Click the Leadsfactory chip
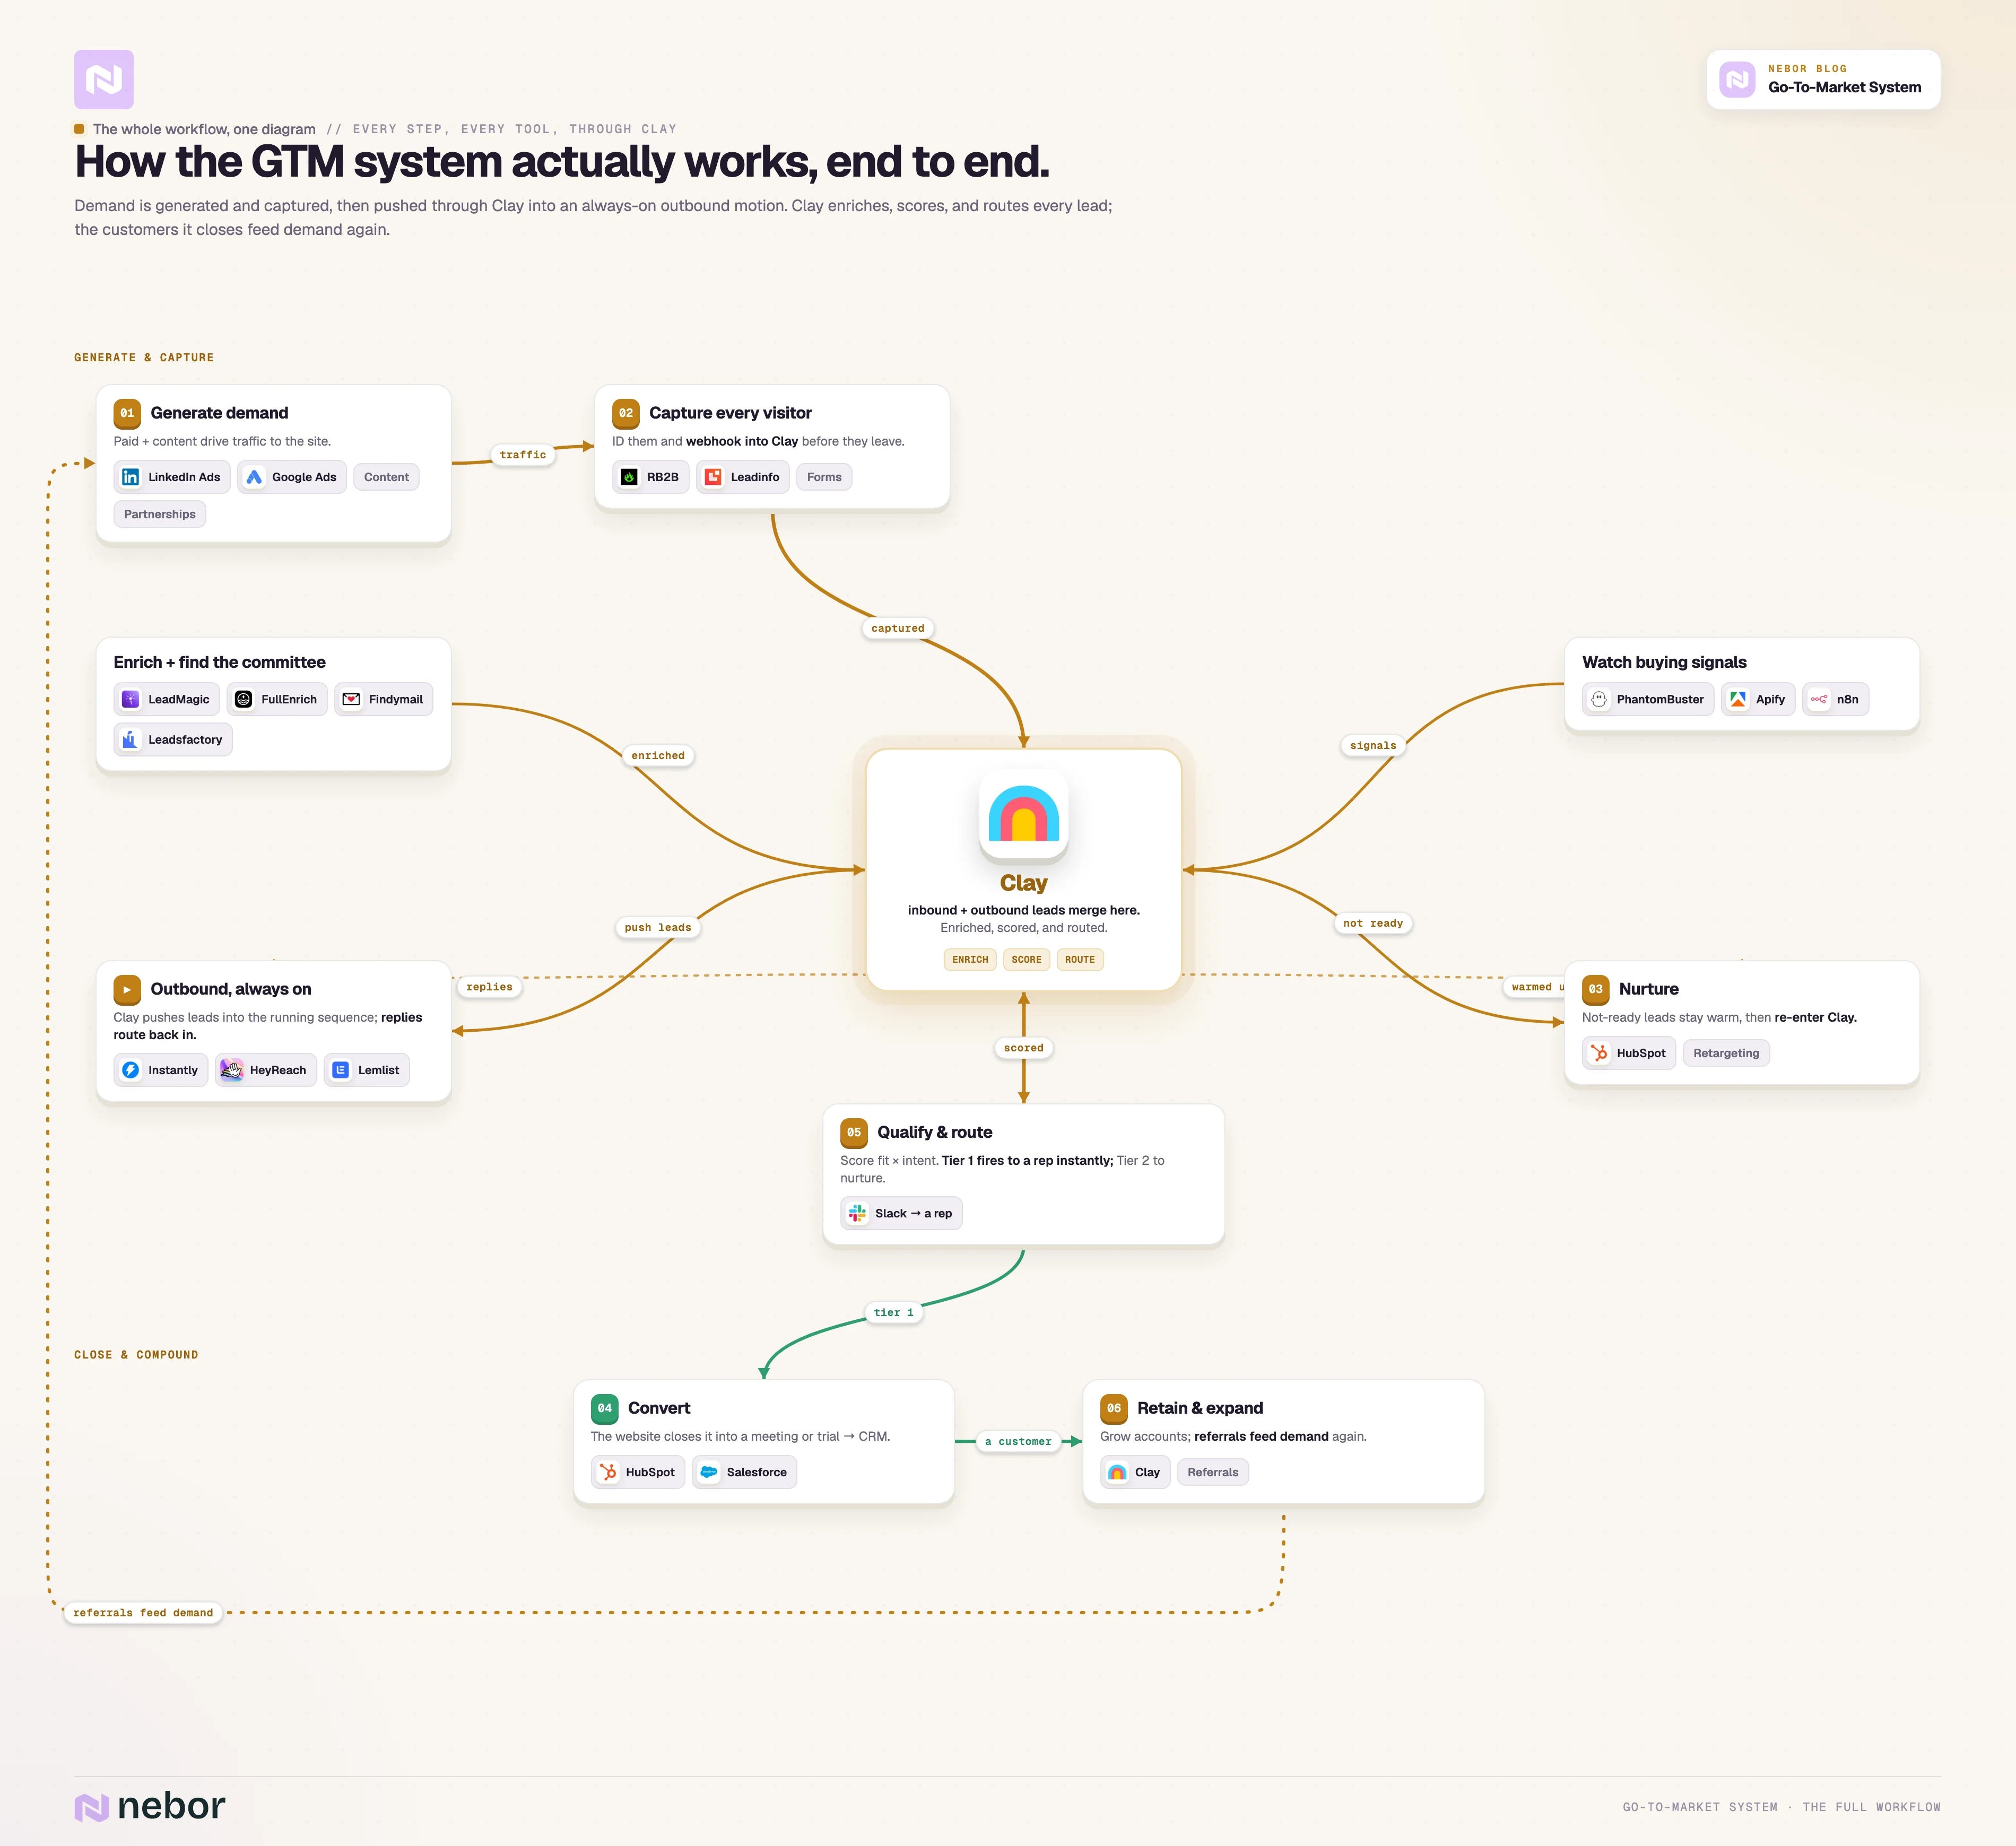The width and height of the screenshot is (2016, 1846). click(x=173, y=739)
